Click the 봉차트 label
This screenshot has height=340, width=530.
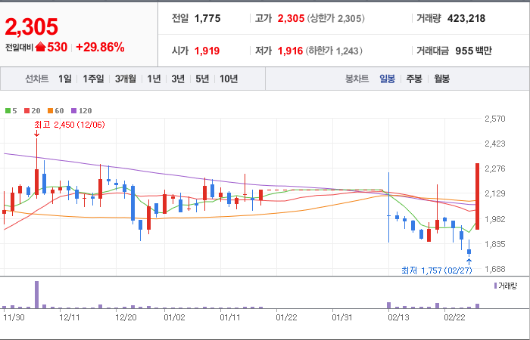pos(357,79)
